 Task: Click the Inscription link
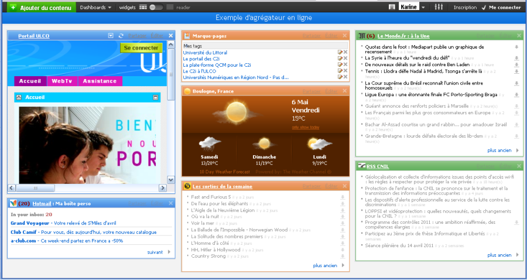465,8
